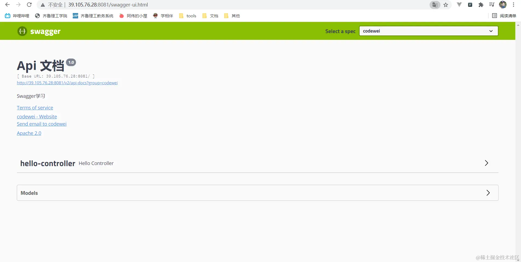Open the 学相伴 bookmark
Screen dimensions: 521x262
point(163,16)
